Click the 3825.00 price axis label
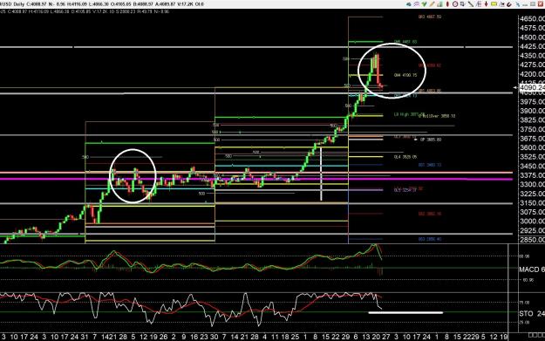 point(532,120)
